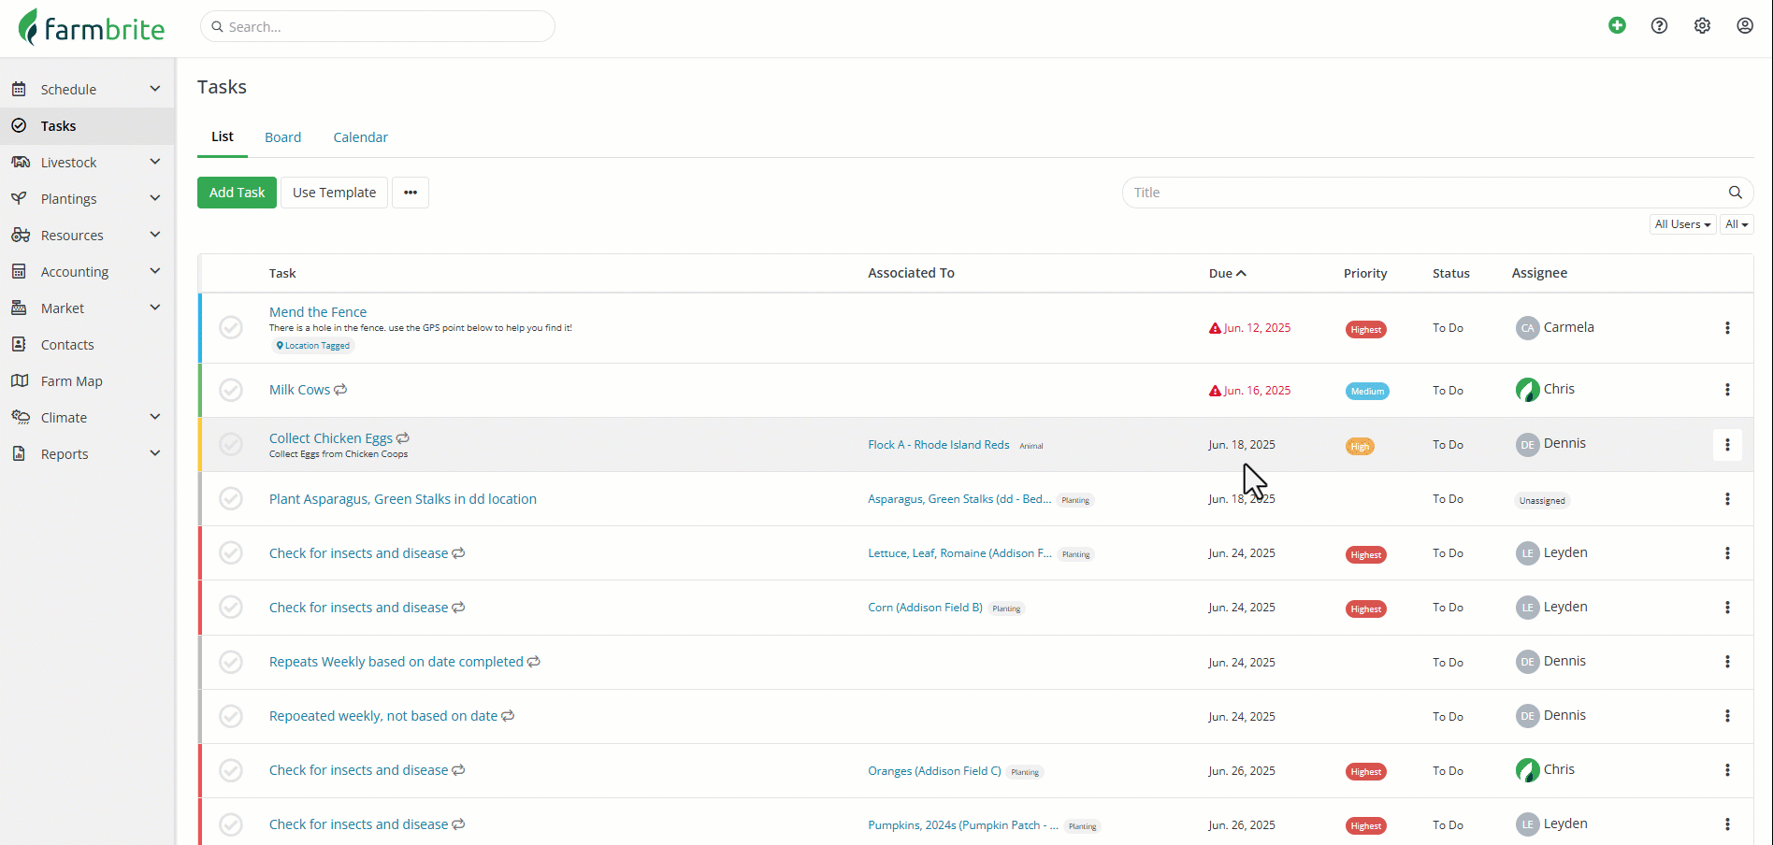Open the Corn (Addison Field B) link
Image resolution: width=1773 pixels, height=845 pixels.
925,608
